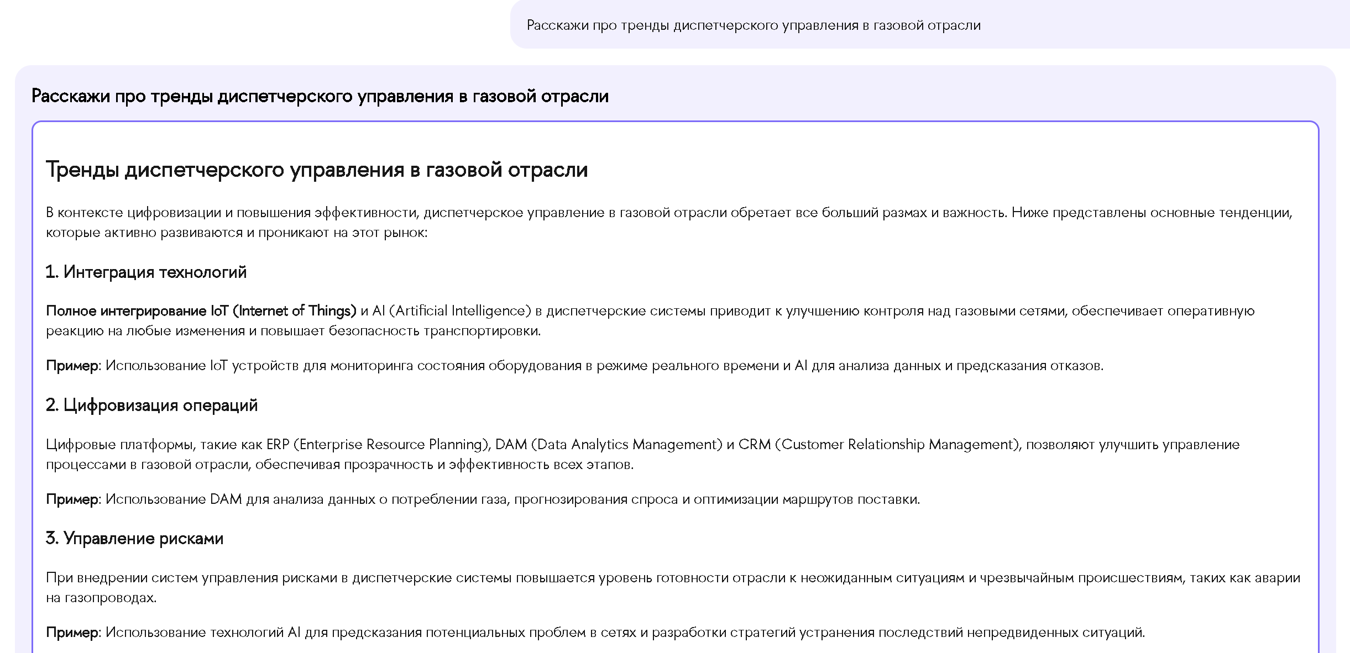
Task: Click example line 'Использование DAM для анализа данных'
Action: pos(483,499)
